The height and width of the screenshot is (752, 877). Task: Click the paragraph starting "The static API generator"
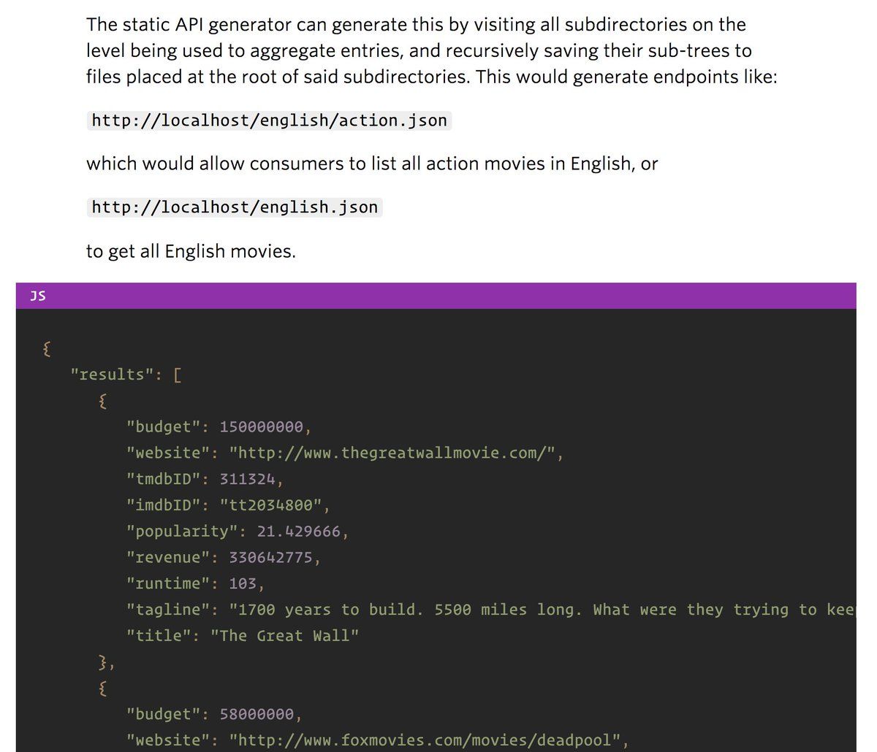431,50
